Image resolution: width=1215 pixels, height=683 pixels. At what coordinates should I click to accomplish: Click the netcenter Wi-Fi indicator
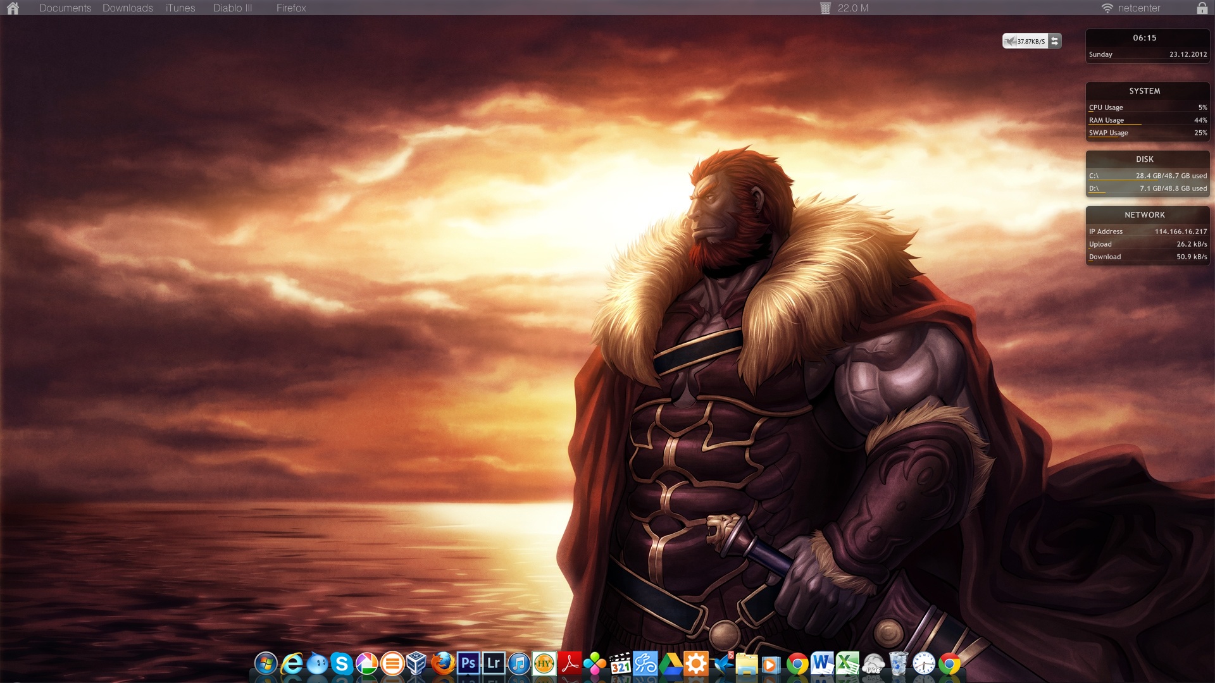1131,8
